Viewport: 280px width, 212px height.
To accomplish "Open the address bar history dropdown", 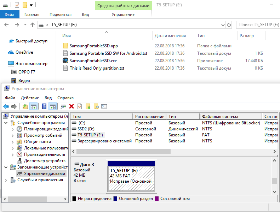I will point(222,25).
